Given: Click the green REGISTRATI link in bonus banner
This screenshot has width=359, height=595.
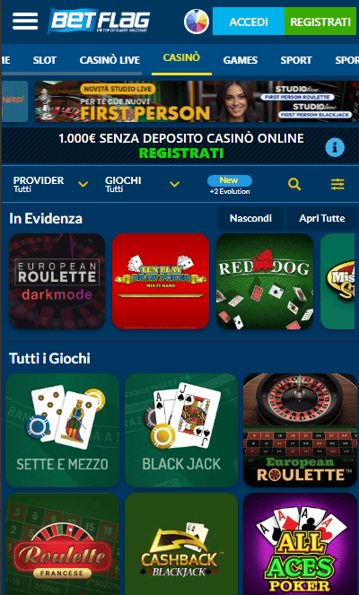Looking at the screenshot, I should coord(181,153).
